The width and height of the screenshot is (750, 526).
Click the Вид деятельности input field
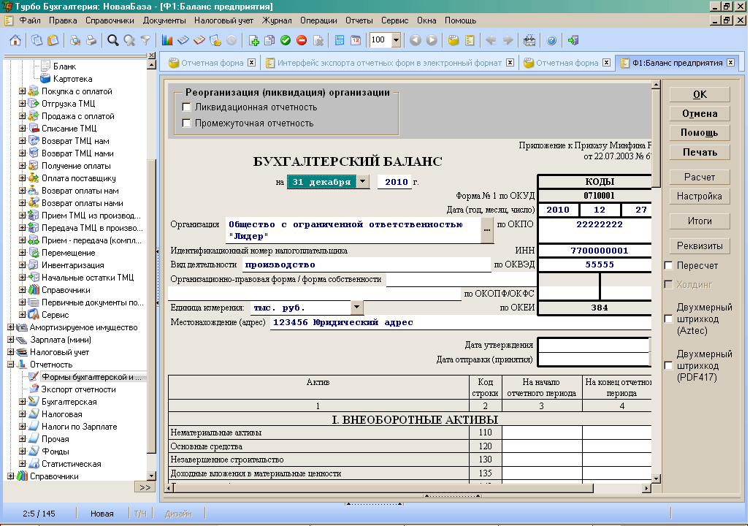pos(367,264)
